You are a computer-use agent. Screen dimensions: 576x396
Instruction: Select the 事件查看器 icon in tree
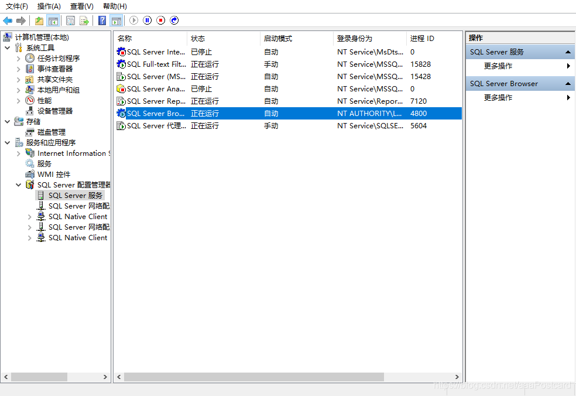pos(30,69)
